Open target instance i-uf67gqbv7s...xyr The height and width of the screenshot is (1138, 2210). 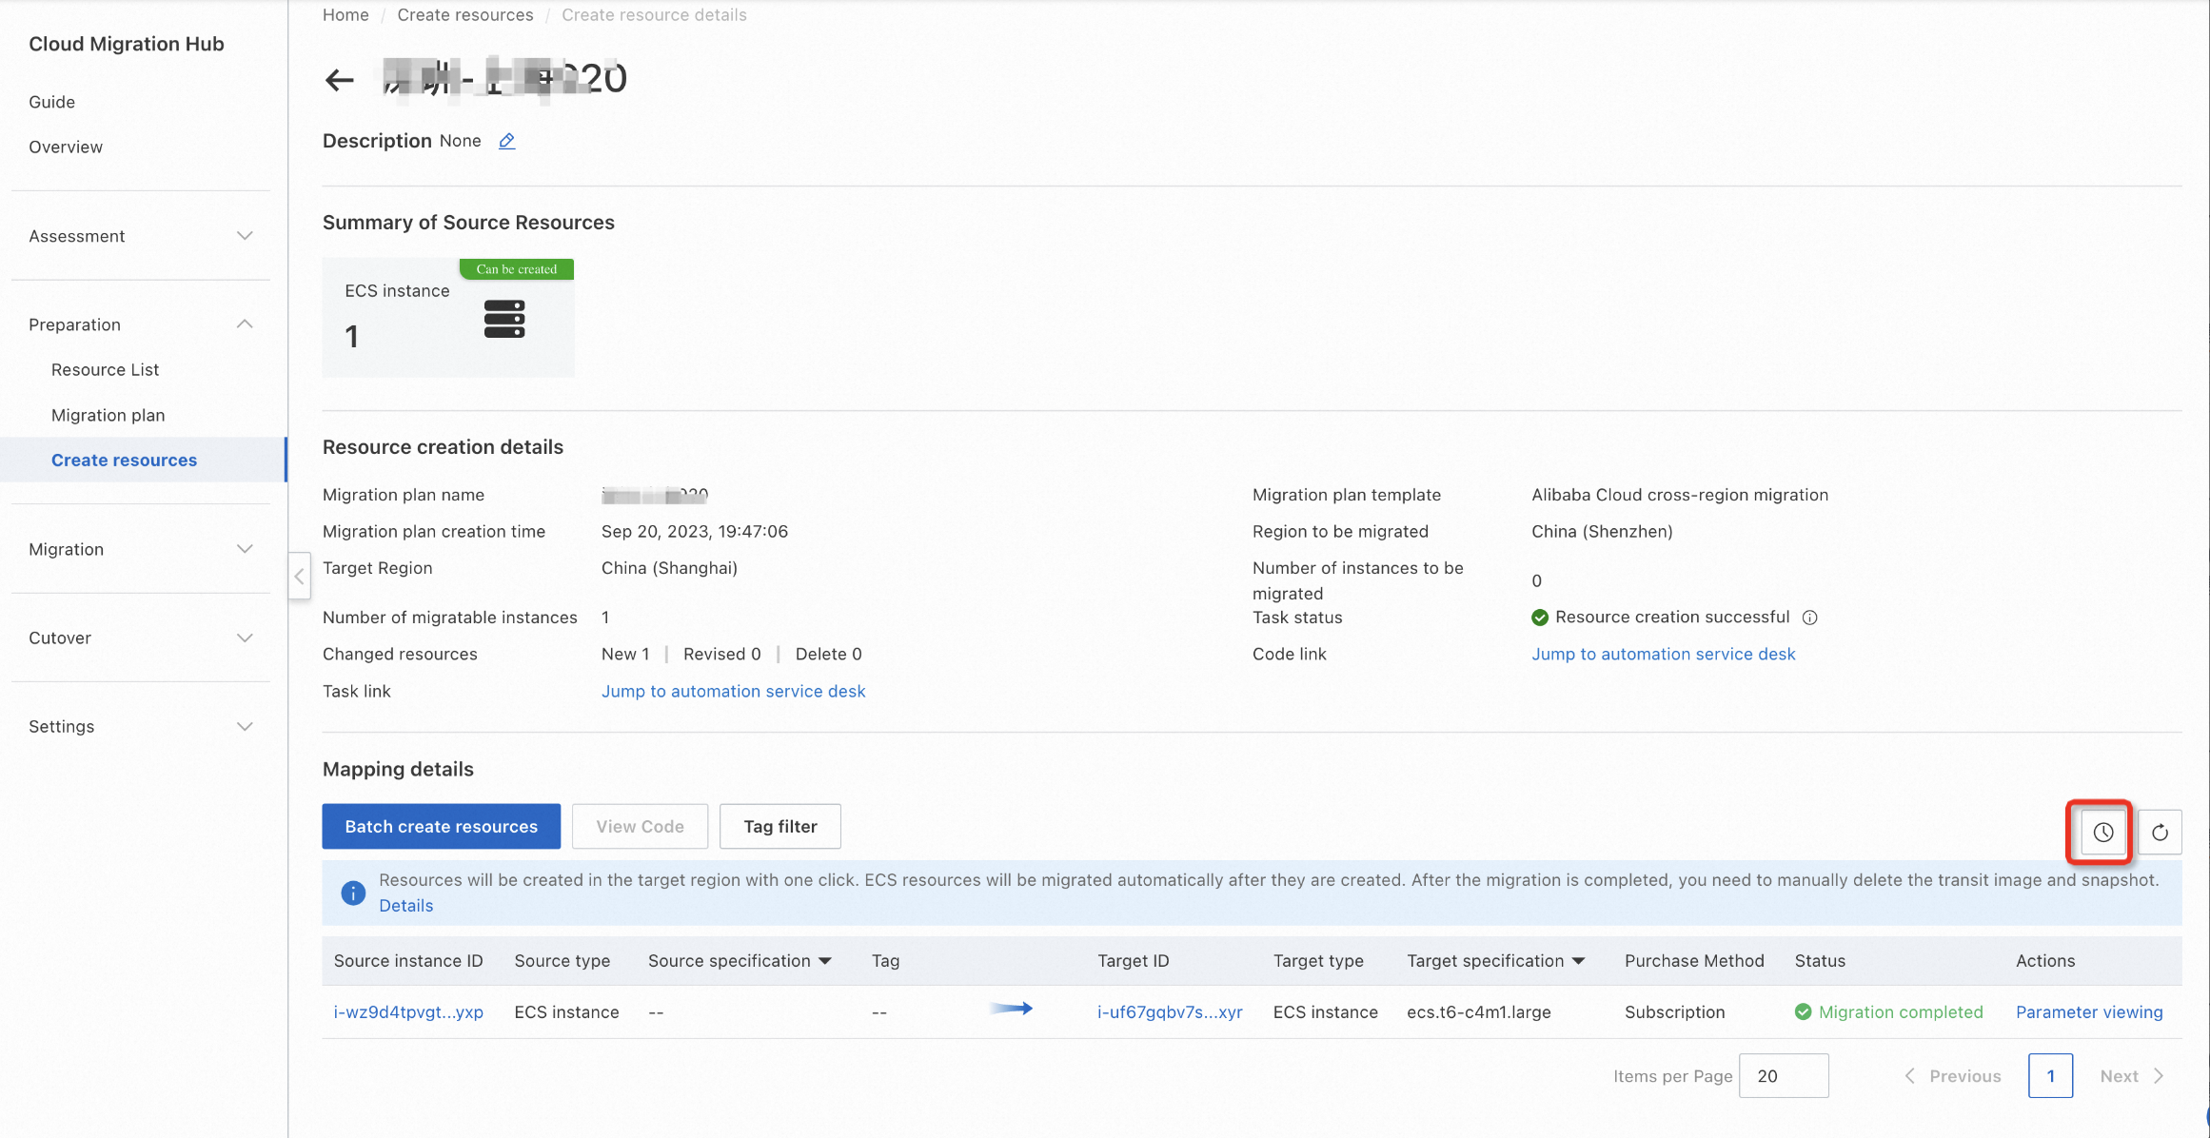tap(1170, 1011)
